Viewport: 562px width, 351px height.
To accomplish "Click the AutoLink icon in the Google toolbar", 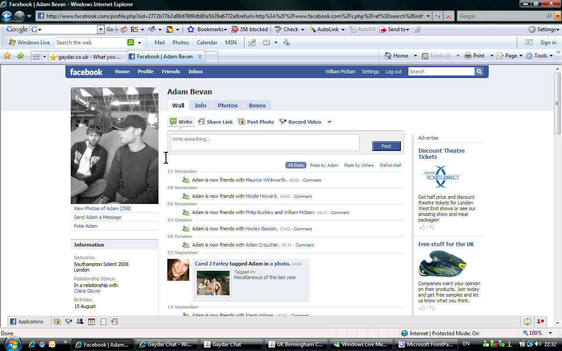I will coord(312,29).
